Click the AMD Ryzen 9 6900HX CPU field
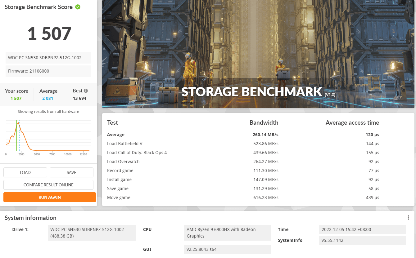Screen dimensions: 416x258 click(x=227, y=233)
